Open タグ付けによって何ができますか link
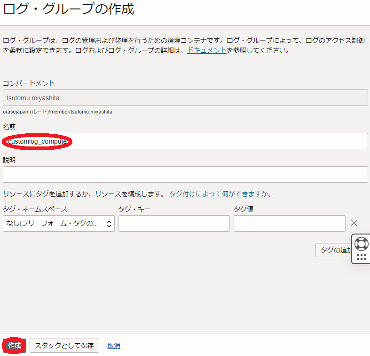 point(221,194)
